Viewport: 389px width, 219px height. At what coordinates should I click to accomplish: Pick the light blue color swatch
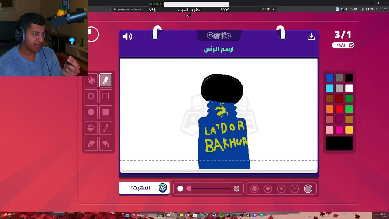[330, 88]
